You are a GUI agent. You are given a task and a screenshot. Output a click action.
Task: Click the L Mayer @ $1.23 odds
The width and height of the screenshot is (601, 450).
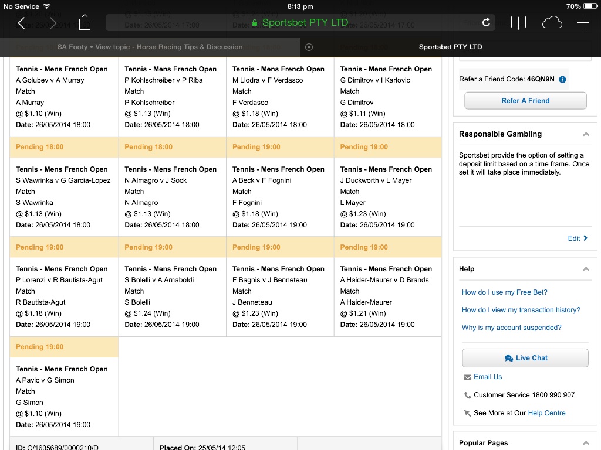pyautogui.click(x=363, y=214)
